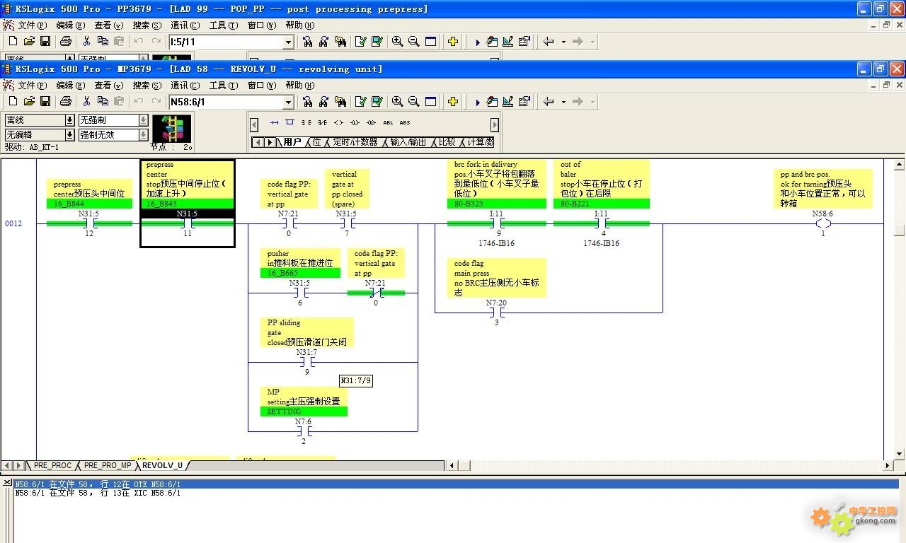906x543 pixels.
Task: Switch to the 输入/输出 instruction tab
Action: tap(408, 142)
